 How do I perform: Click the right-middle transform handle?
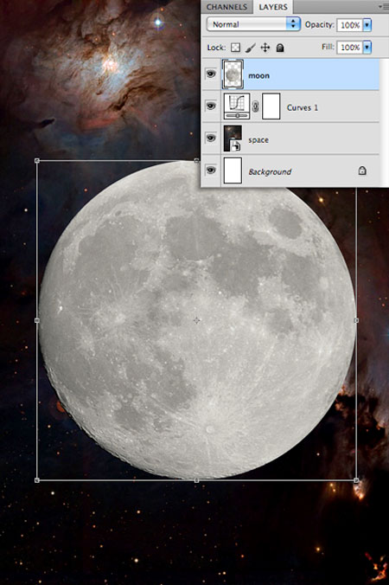[x=356, y=320]
